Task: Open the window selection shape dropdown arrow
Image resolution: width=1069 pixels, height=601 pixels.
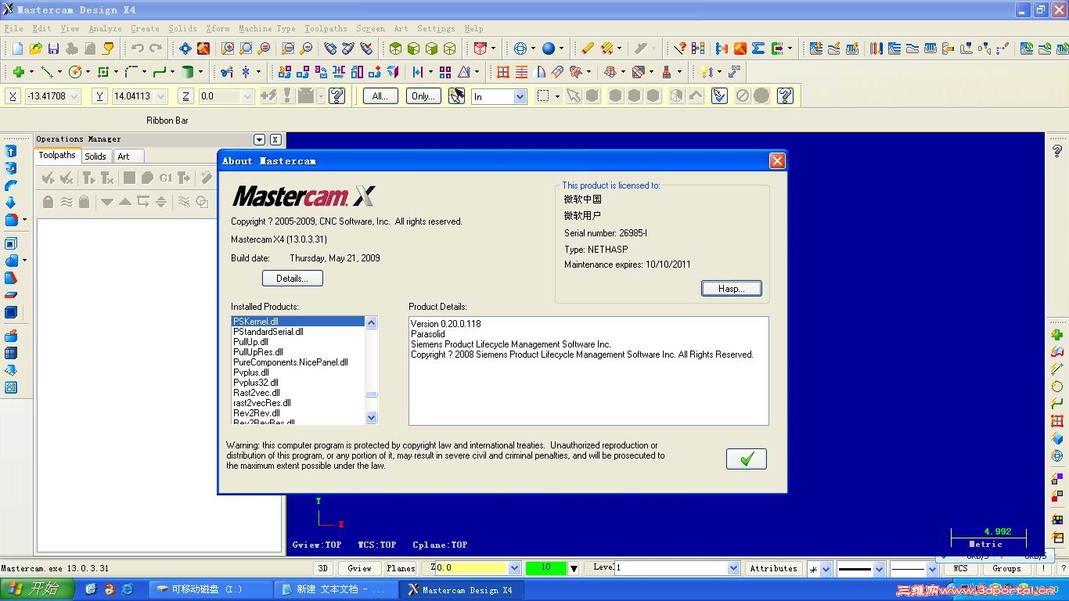Action: tap(557, 96)
